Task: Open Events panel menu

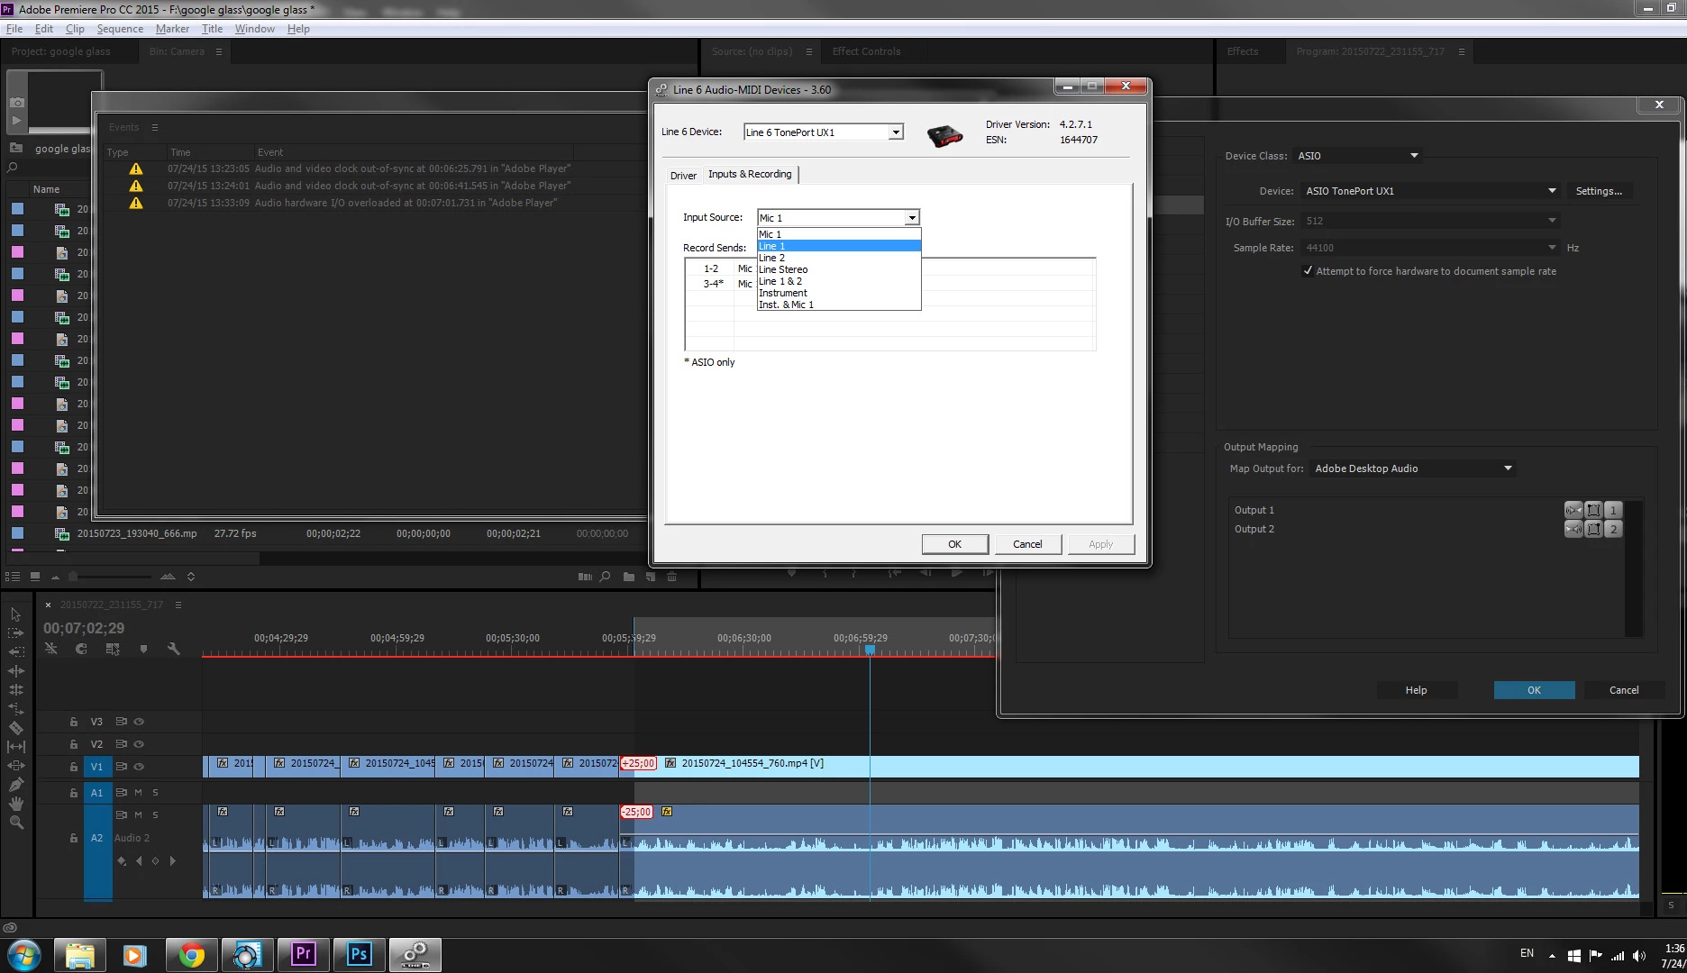Action: [155, 127]
